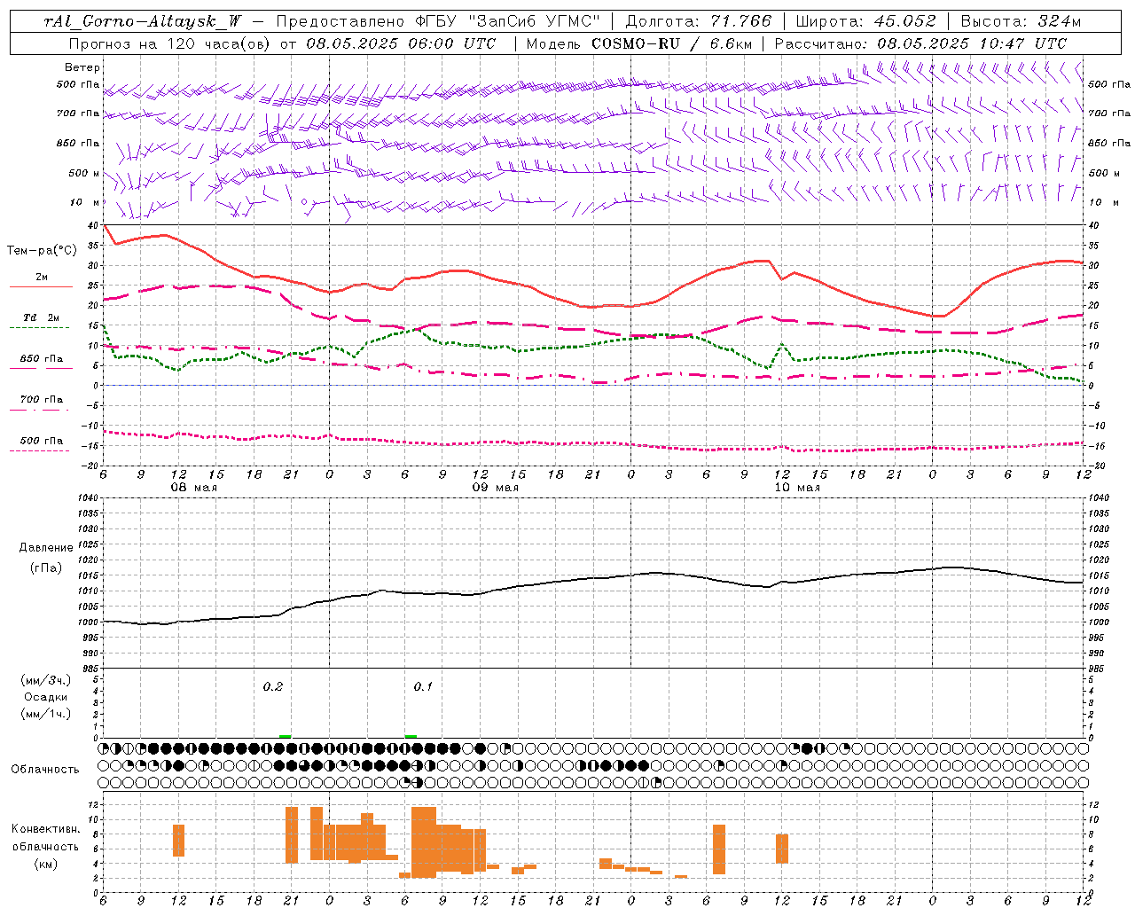Click the Рассчитано: 08.05.2025 10:47 UTC text

click(920, 43)
